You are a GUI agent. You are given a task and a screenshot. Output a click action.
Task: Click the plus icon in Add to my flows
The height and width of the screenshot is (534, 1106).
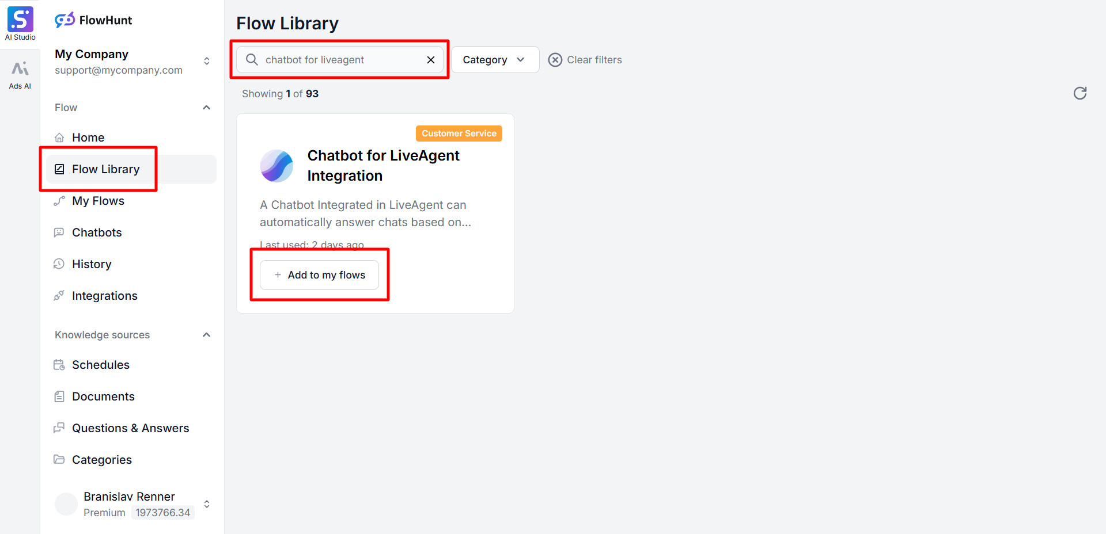coord(278,275)
